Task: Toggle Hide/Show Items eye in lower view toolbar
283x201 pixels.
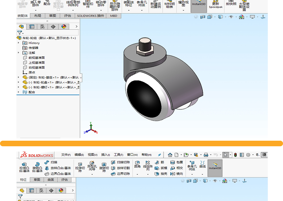Action: pos(215,181)
